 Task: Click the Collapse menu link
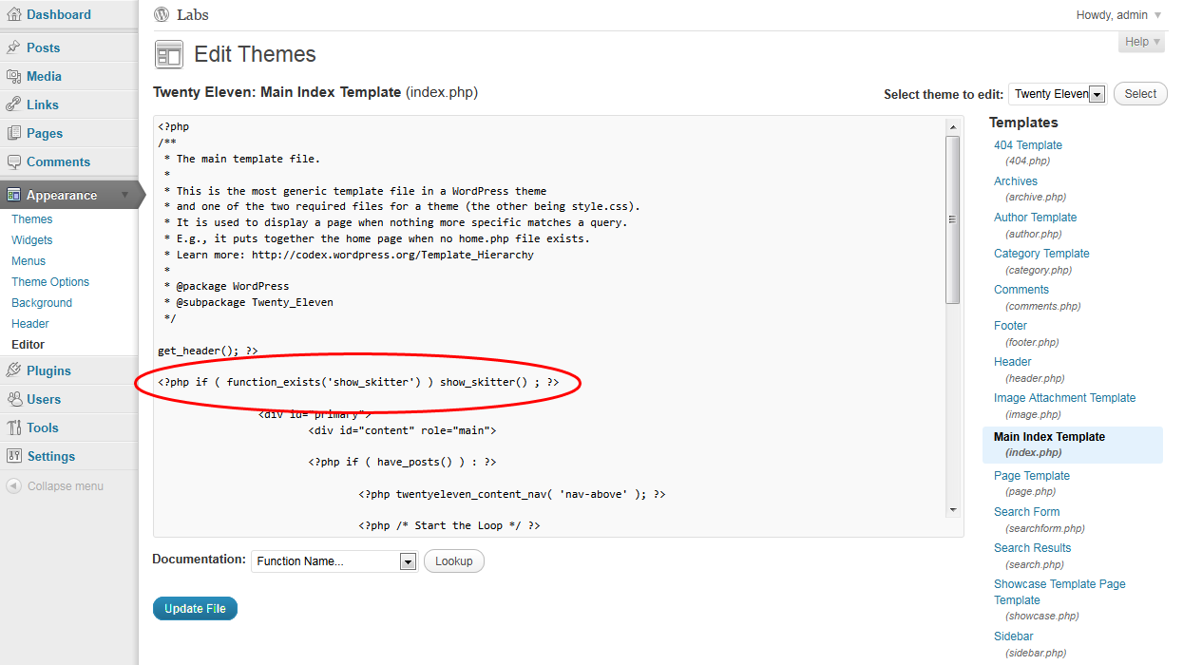point(65,485)
